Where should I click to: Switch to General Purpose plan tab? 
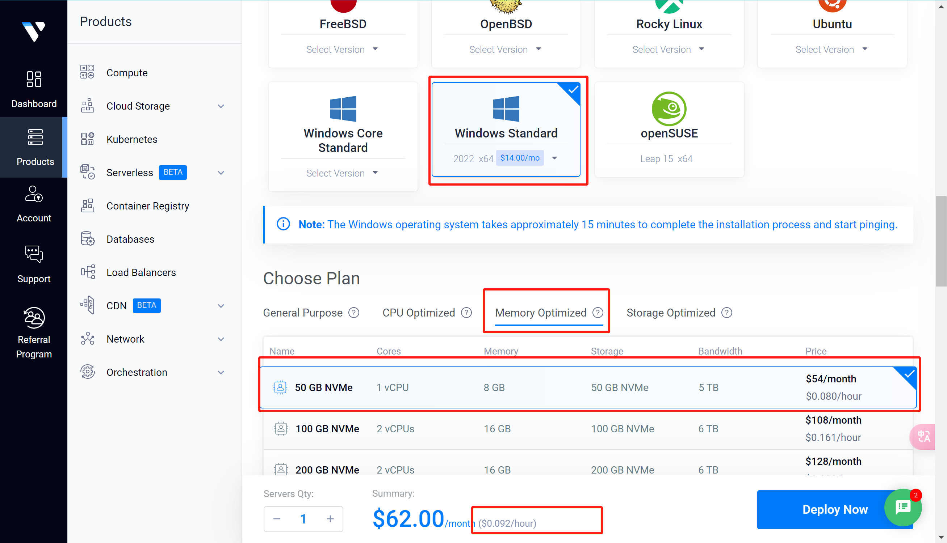pyautogui.click(x=303, y=313)
